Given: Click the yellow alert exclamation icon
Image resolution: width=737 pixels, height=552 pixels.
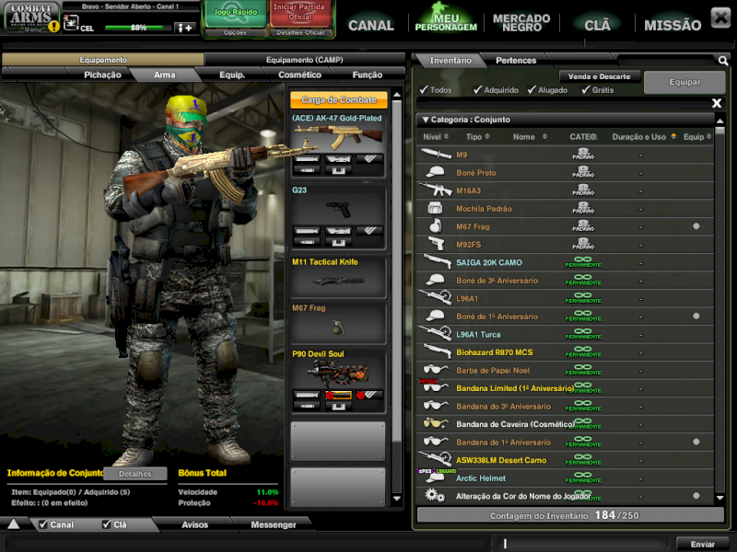Looking at the screenshot, I should click(54, 27).
